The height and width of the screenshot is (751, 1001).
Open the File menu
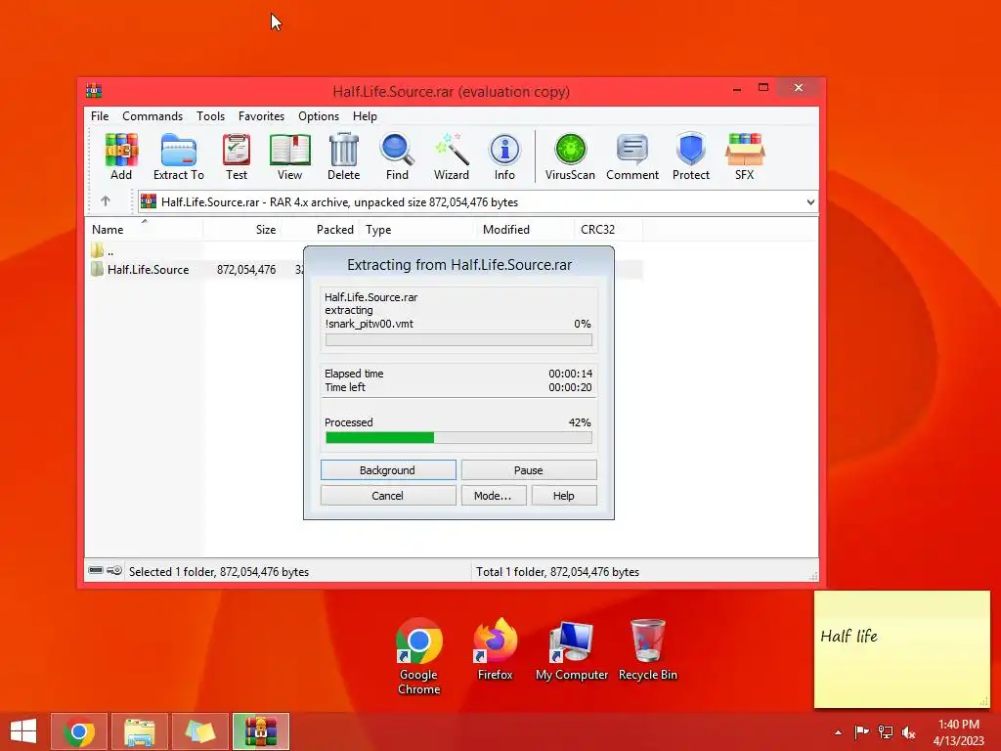(x=100, y=116)
